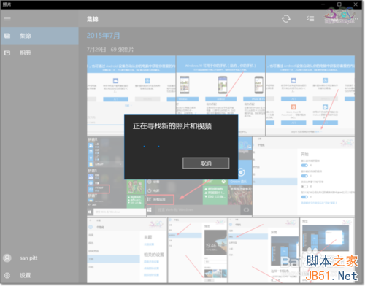Open the 主题 theme settings thumbnail

tap(127, 250)
